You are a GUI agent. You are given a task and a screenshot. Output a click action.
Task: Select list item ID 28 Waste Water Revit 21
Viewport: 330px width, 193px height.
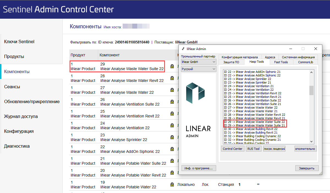254,118
